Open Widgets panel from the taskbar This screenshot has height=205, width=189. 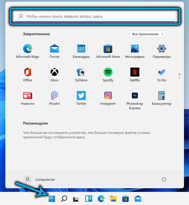tap(88, 199)
